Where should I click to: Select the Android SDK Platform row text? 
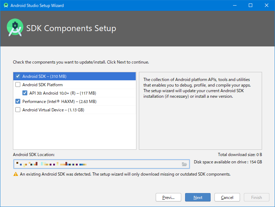pos(42,85)
